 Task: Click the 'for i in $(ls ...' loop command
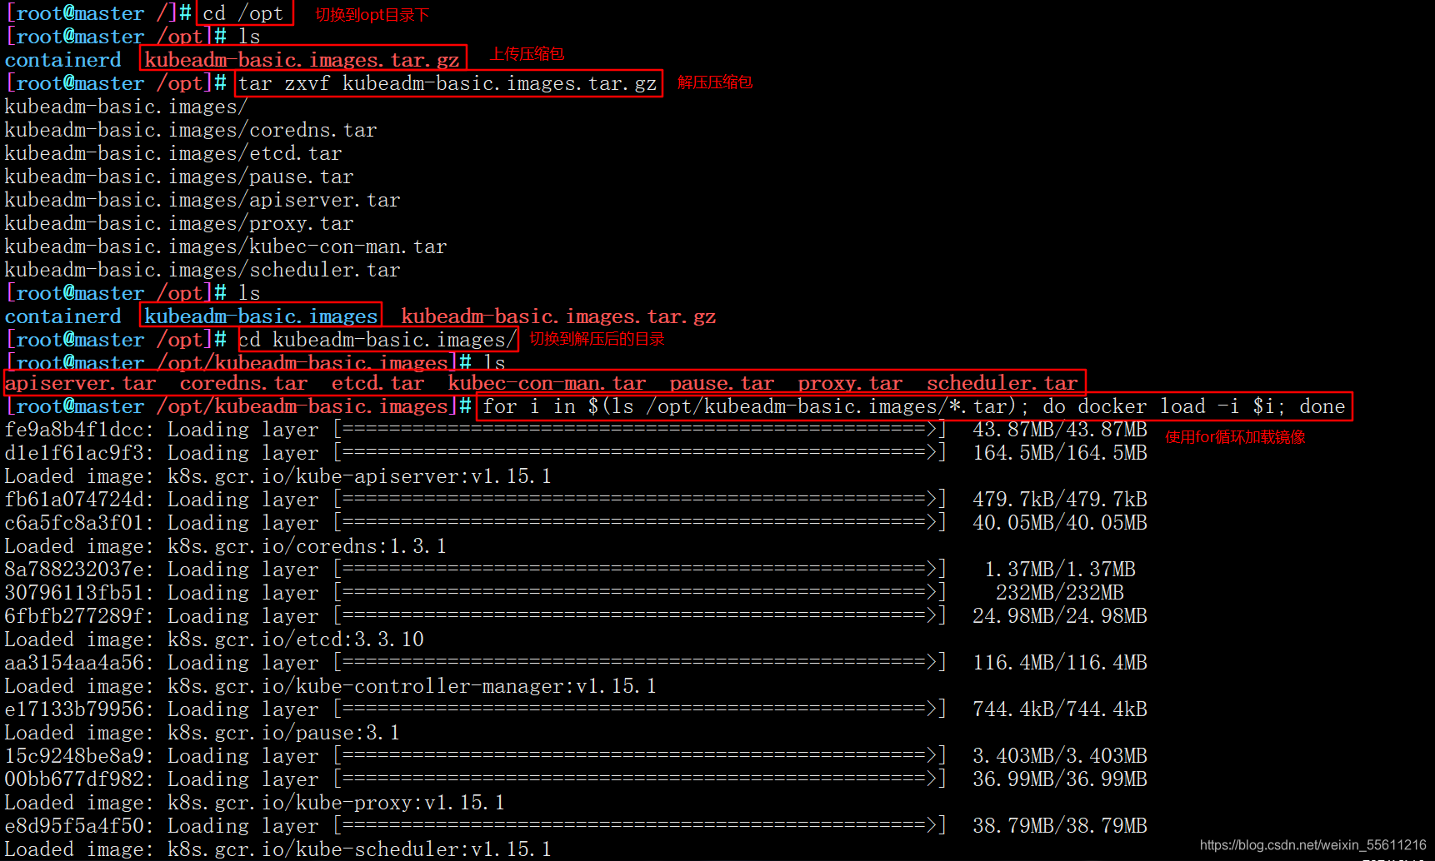914,406
